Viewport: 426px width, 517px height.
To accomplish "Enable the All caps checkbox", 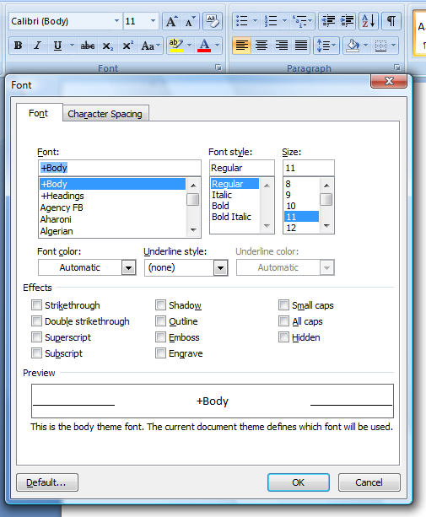I will point(283,321).
